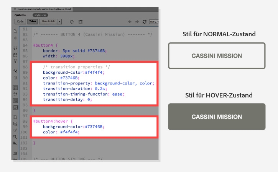
Task: Click 'color: #73746B;' on line 90
Action: coord(61,78)
